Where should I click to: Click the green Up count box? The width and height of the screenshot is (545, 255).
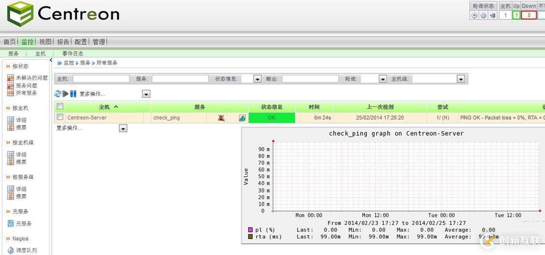coord(516,15)
